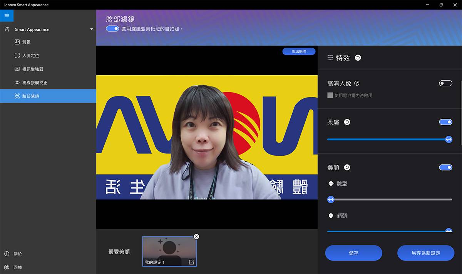Click the 視線接觸校正 eye icon
The width and height of the screenshot is (462, 274).
[x=17, y=83]
